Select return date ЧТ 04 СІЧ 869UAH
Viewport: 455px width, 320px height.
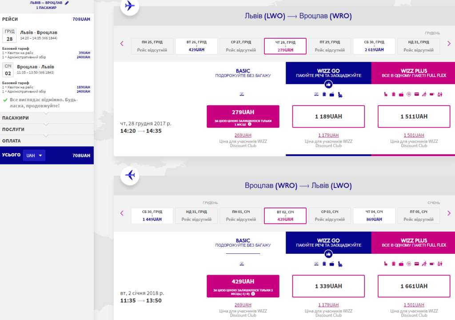pos(374,216)
